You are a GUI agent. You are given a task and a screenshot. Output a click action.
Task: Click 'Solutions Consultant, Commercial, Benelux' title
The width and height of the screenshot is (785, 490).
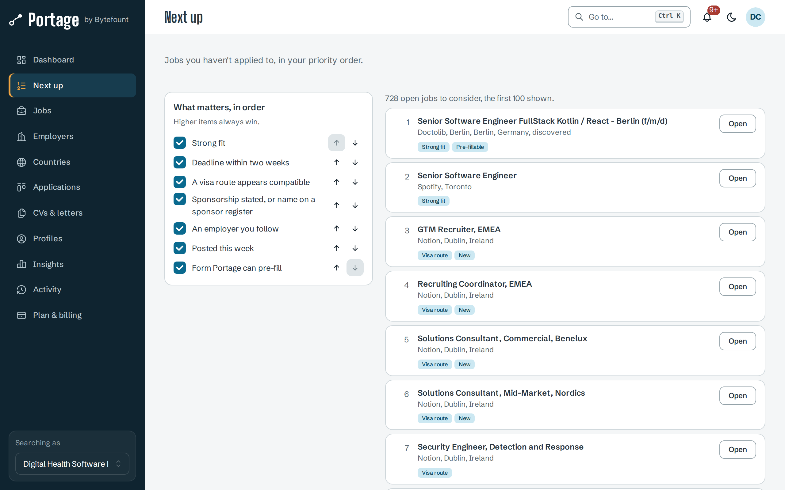click(x=502, y=338)
